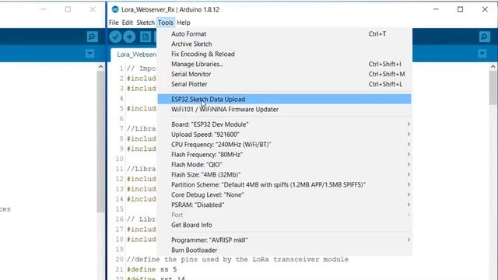The image size is (498, 280).
Task: Open Serial Monitor icon in background window
Action: pyautogui.click(x=93, y=37)
